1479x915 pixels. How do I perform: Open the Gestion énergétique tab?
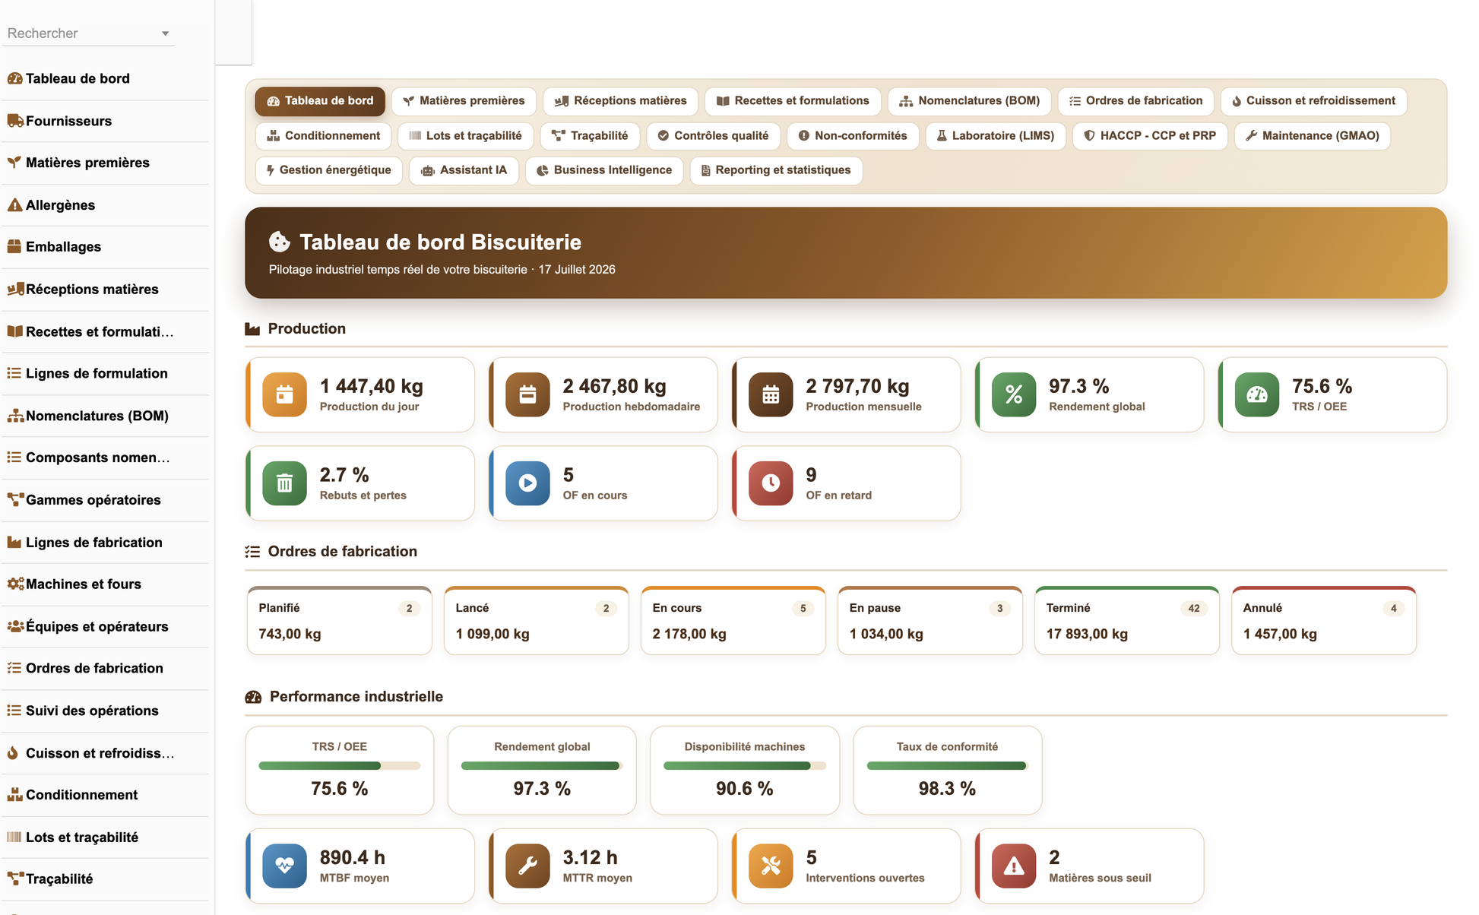(x=328, y=170)
